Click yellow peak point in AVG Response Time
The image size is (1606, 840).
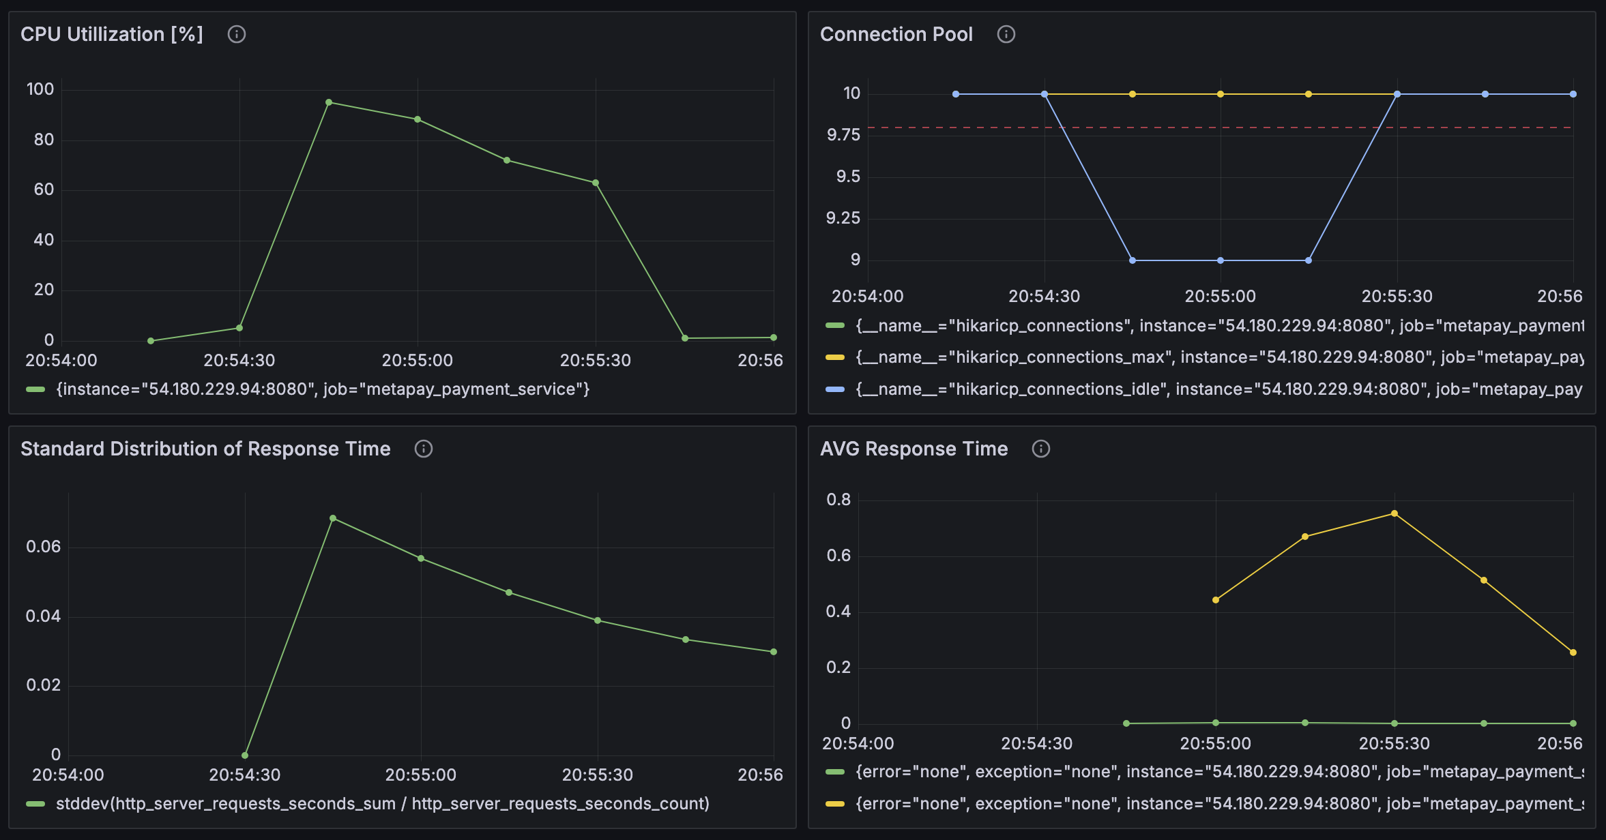pos(1395,513)
